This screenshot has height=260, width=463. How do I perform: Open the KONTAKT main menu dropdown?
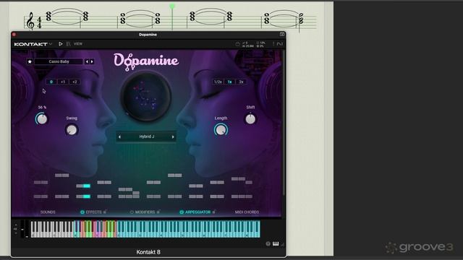click(33, 44)
